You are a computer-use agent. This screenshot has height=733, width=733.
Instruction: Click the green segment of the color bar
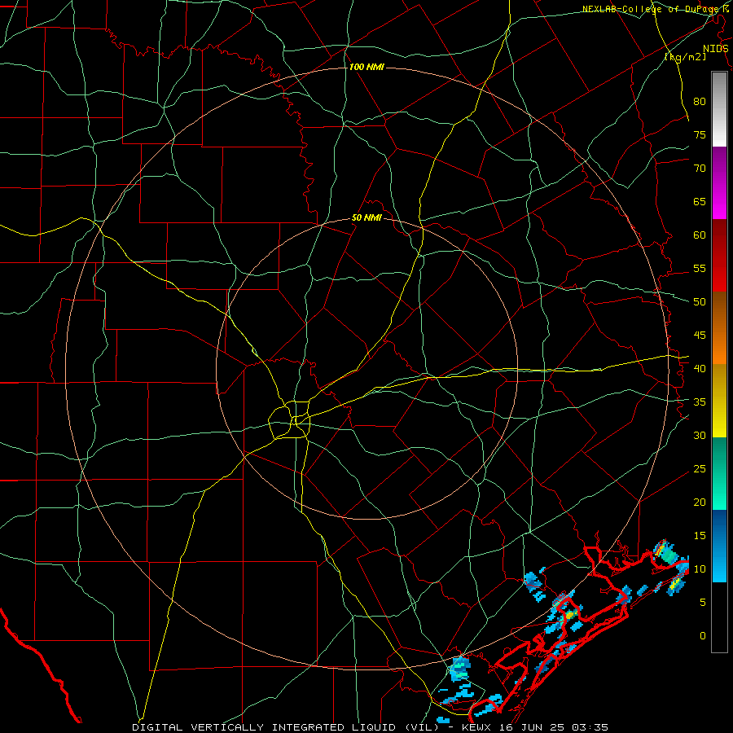click(x=719, y=473)
